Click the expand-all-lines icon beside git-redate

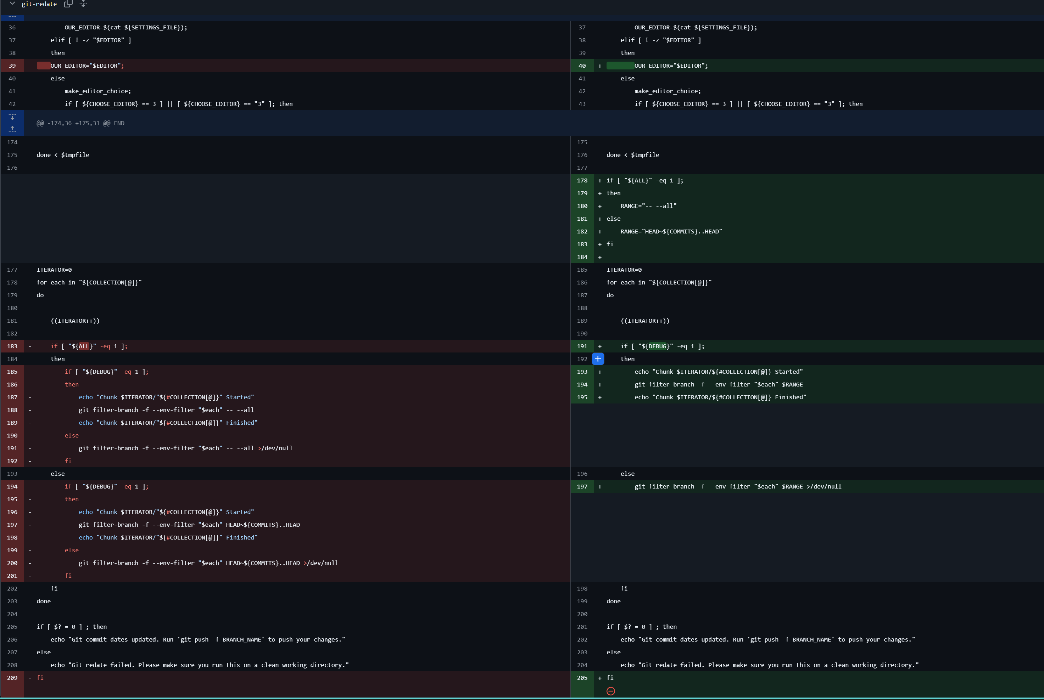coord(83,4)
